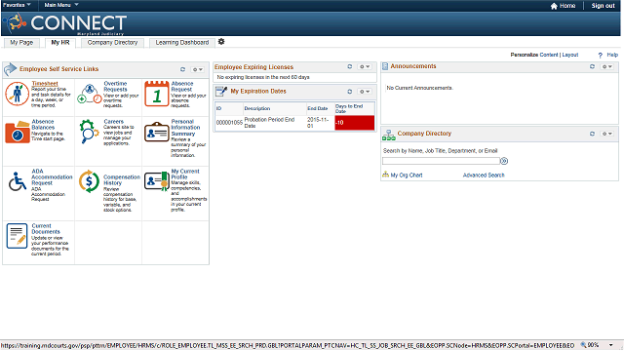Screen dimensions: 624x351
Task: Open the Careers magnifier icon
Action: [89, 132]
